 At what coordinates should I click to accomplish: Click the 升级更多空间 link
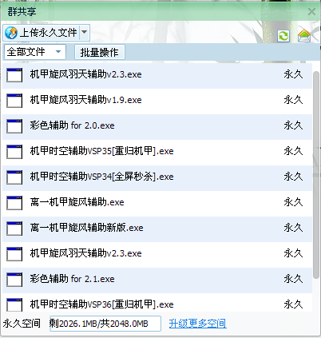point(197,324)
